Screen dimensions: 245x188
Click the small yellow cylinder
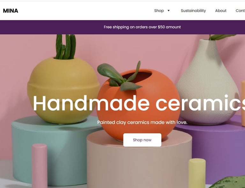coord(197,173)
